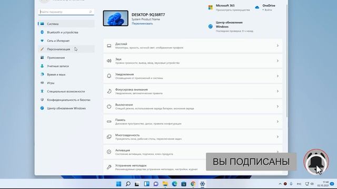The height and width of the screenshot is (189, 337).
Task: Expand the Дисплей row chevron
Action: 277,46
